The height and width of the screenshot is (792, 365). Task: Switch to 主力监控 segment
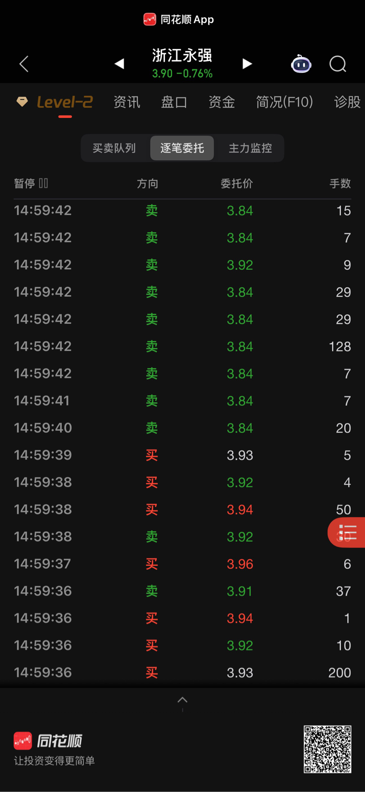[x=250, y=148]
